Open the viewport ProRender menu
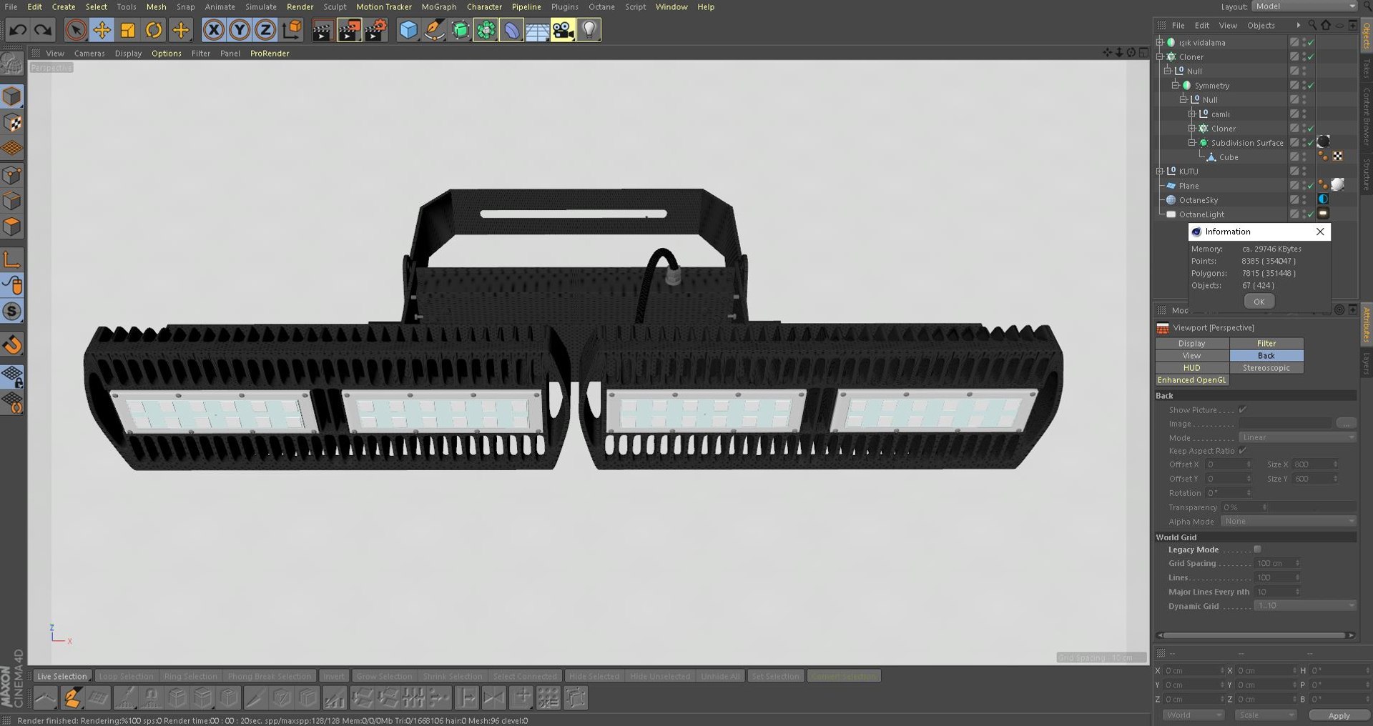 270,53
